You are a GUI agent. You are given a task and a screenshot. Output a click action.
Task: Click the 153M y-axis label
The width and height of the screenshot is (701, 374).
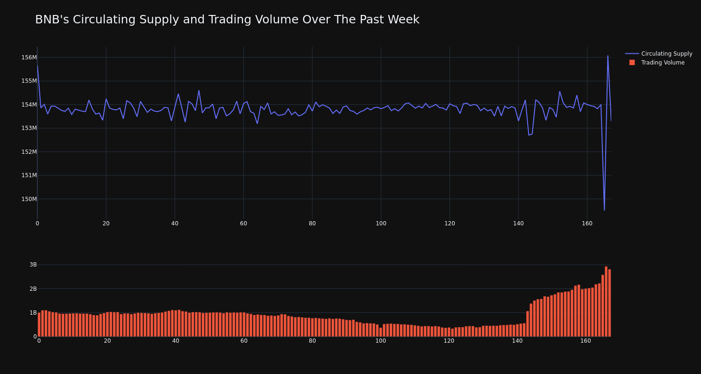(29, 128)
